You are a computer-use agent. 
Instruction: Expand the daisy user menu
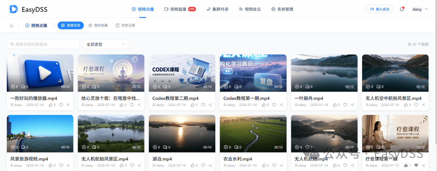coord(420,9)
